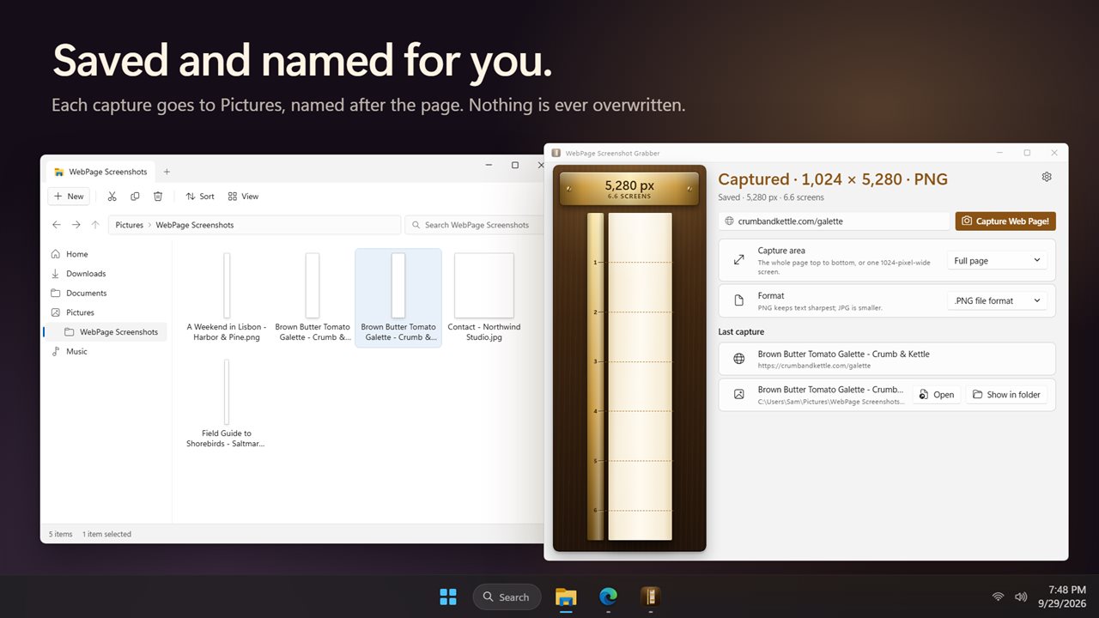Open the Windows Start menu
The image size is (1099, 618).
[x=448, y=597]
